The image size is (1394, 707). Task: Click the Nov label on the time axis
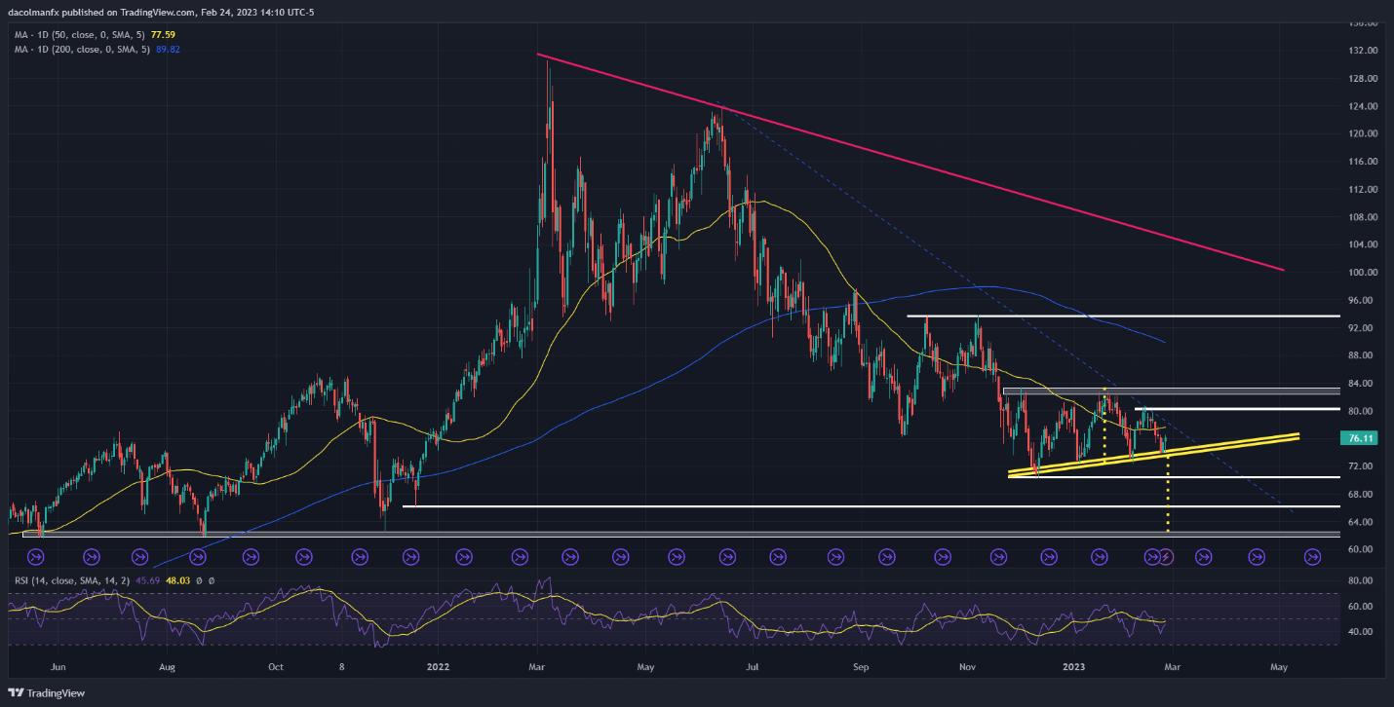968,667
